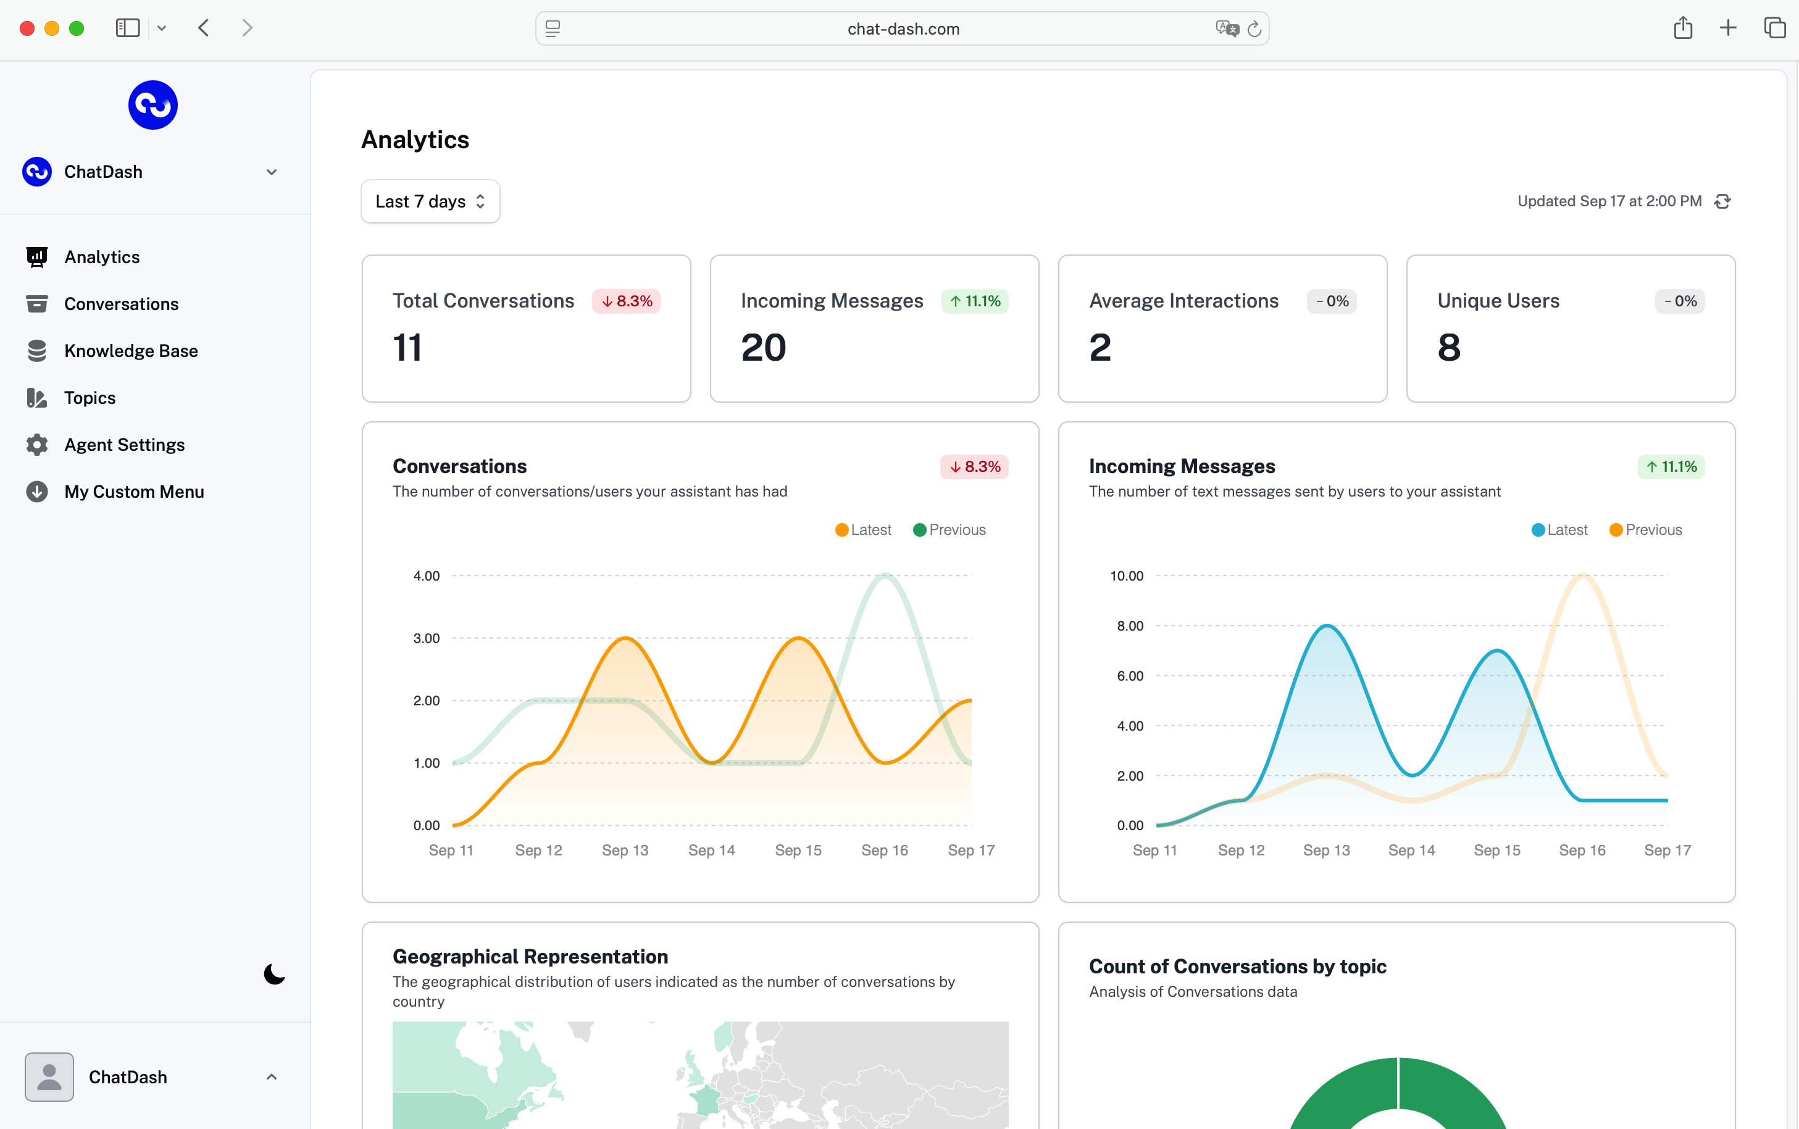Click the ChatDash logo at the top
The image size is (1799, 1129).
[152, 104]
